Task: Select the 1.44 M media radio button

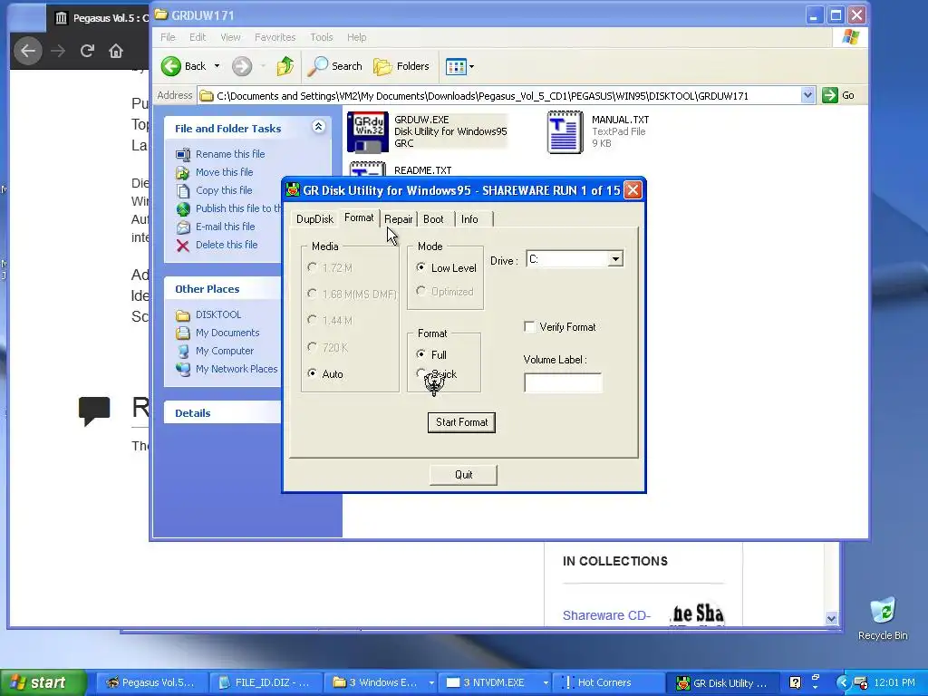Action: (312, 320)
